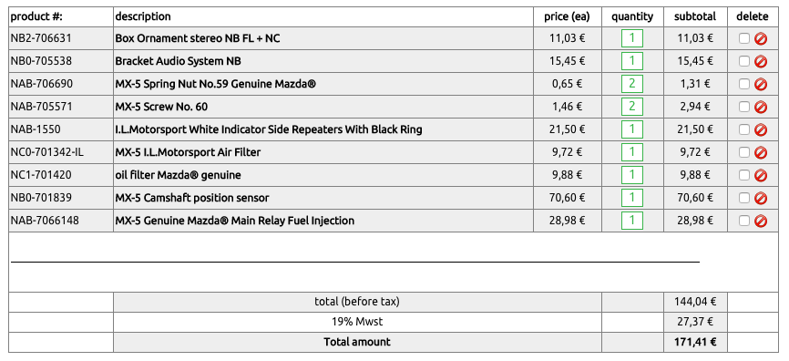Focus quantity field of Main Relay Fuel Injection

click(632, 220)
